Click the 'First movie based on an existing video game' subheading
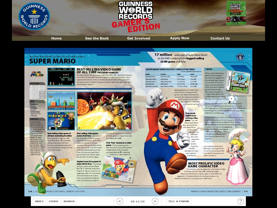277x208 pixels. 191,117
